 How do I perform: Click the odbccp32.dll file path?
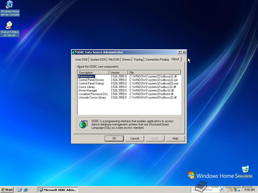coord(153,76)
